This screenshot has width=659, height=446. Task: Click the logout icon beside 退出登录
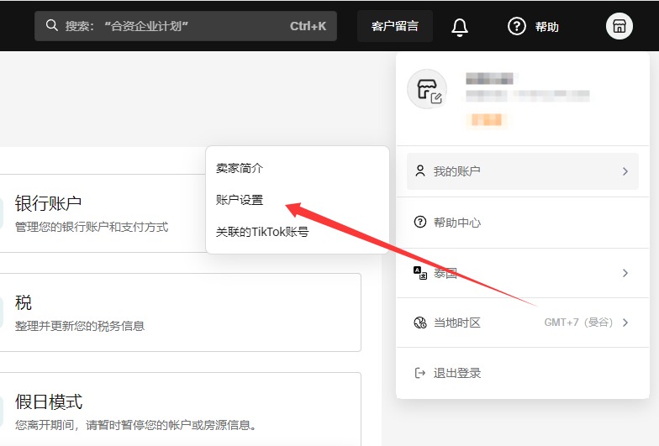[420, 373]
